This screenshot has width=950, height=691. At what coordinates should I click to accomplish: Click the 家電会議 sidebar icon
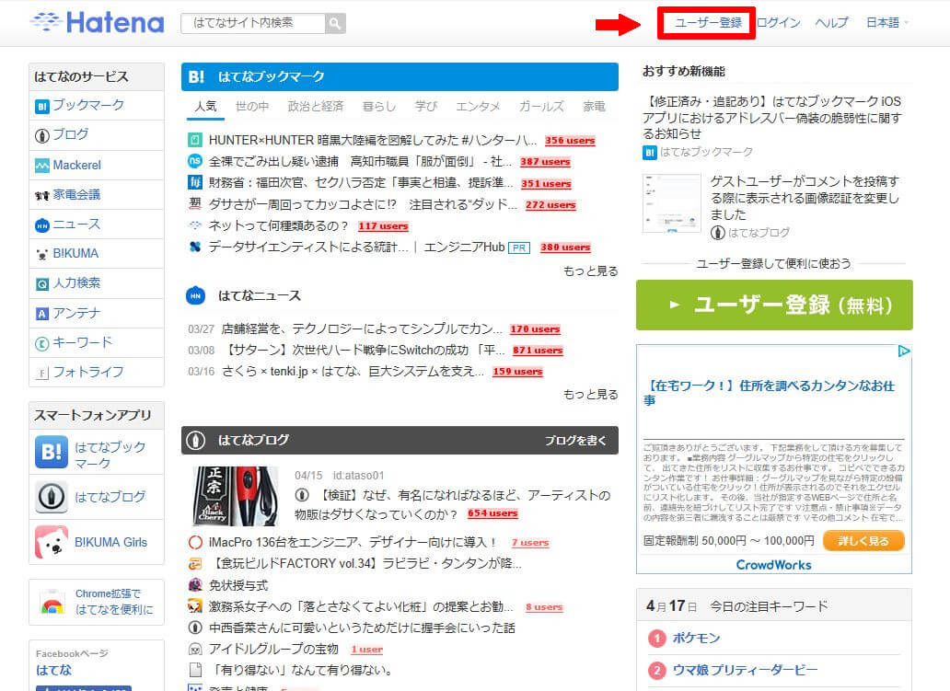41,195
